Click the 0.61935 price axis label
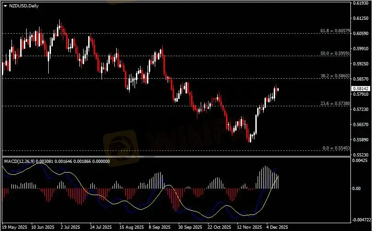Image resolution: width=372 pixels, height=231 pixels. (361, 3)
